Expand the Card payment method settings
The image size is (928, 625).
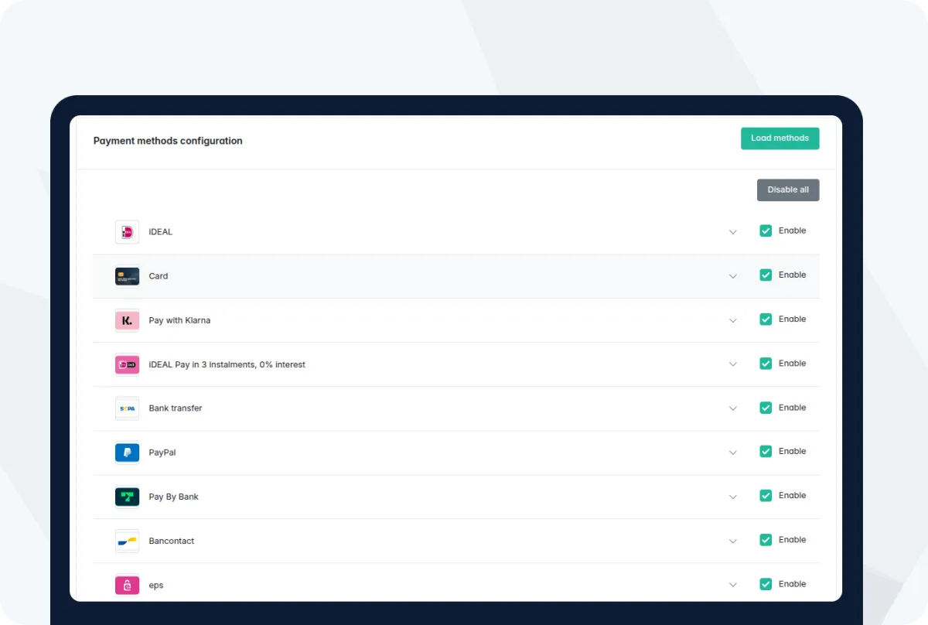733,276
